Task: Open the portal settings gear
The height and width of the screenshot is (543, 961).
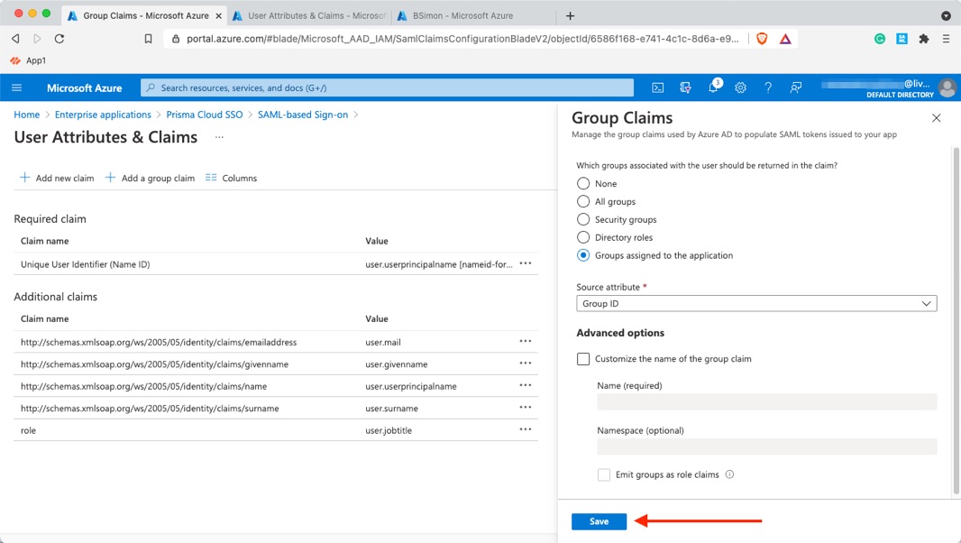Action: pyautogui.click(x=740, y=87)
